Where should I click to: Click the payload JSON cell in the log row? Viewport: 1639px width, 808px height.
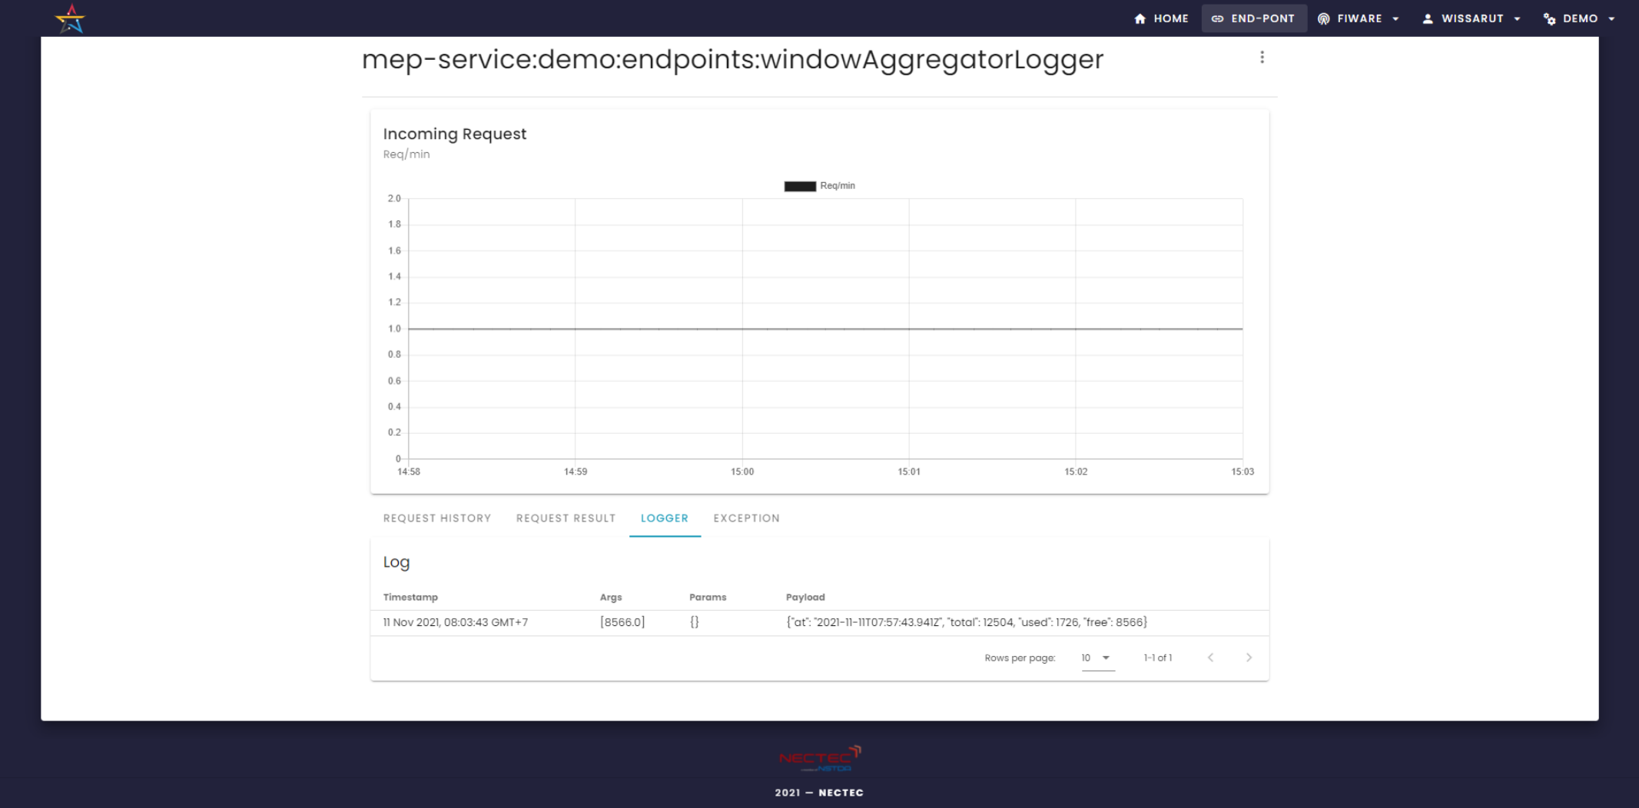pos(967,623)
